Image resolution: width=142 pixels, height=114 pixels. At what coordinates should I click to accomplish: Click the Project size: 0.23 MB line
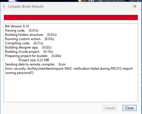pos(34,60)
